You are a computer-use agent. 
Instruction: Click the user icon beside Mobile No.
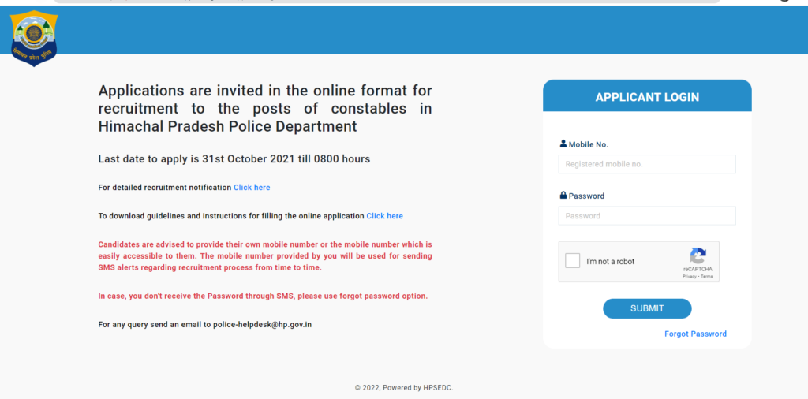click(x=563, y=144)
